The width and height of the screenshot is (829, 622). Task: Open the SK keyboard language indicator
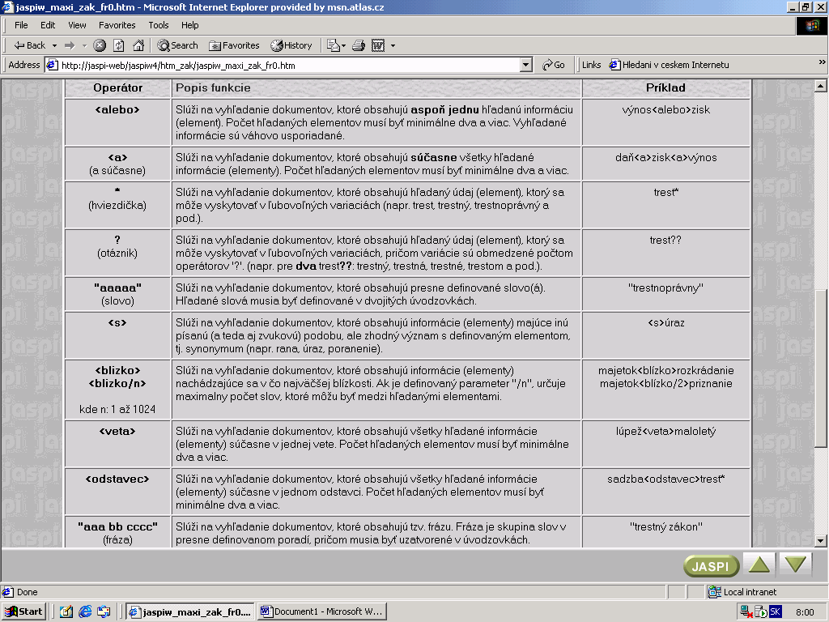click(775, 612)
